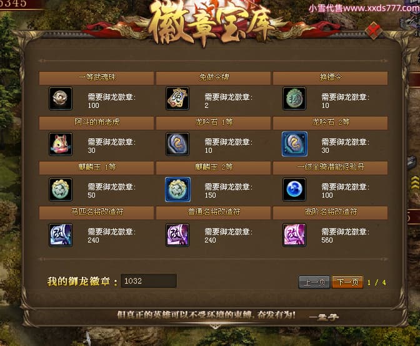The image size is (420, 346).
Task: Click the 免敌令牌 token icon
Action: click(177, 99)
